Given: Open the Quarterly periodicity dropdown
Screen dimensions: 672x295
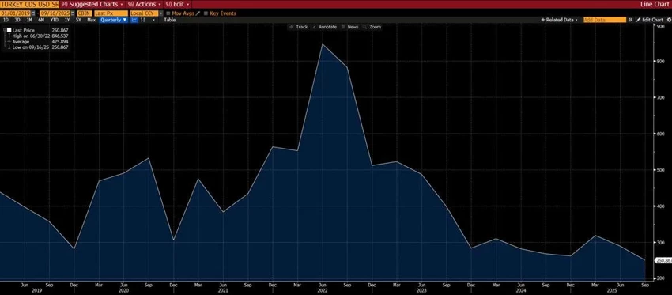Looking at the screenshot, I should 114,20.
